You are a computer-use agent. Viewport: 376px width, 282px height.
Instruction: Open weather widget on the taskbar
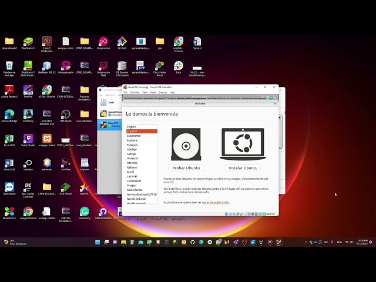coord(15,242)
